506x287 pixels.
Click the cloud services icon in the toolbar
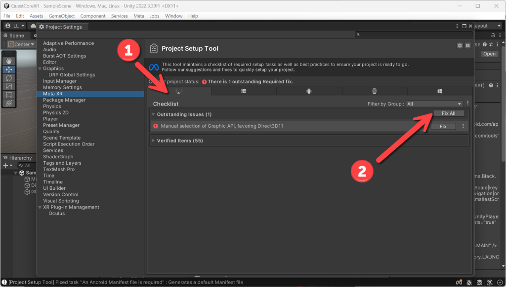tap(33, 26)
